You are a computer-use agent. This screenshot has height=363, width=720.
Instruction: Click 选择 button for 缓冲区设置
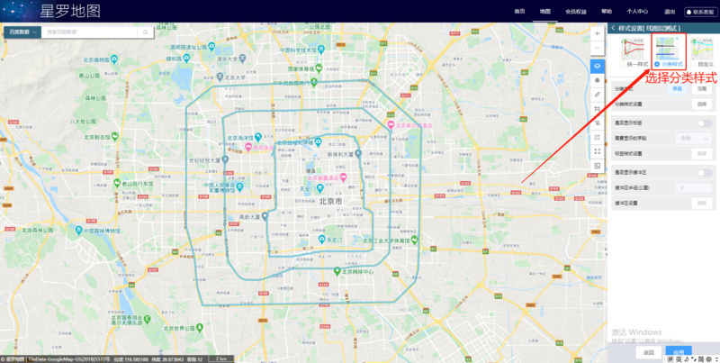tap(702, 203)
